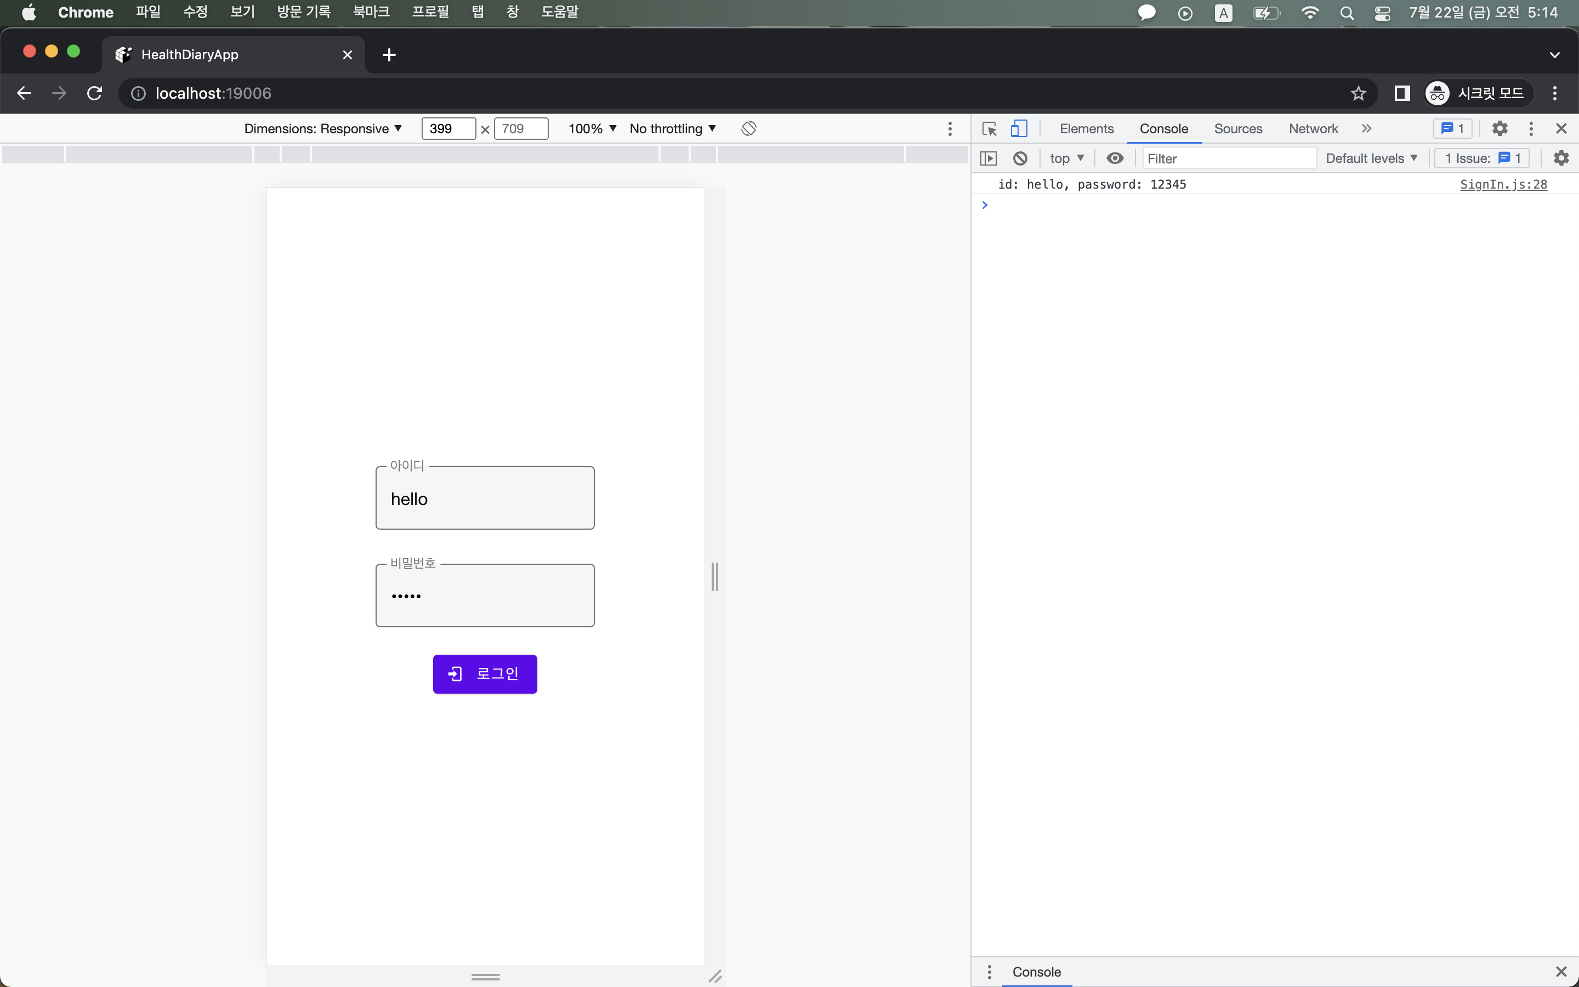Select the Console drawer tab

click(1036, 972)
